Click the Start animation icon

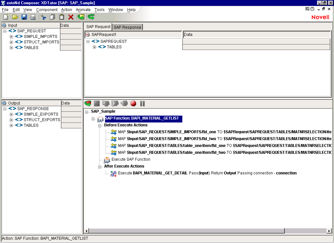click(88, 104)
